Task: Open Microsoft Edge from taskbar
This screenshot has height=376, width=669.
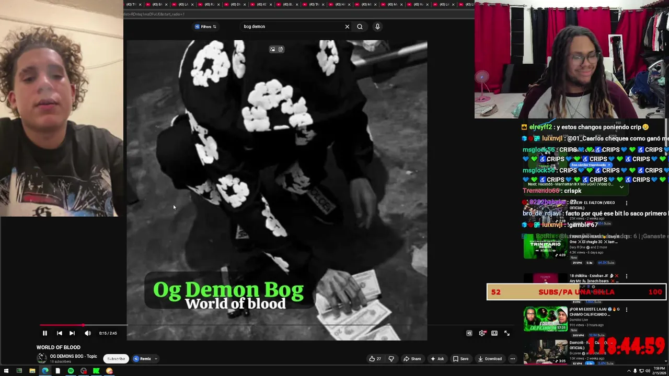Action: (45, 371)
